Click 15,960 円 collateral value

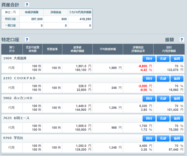[176, 90]
